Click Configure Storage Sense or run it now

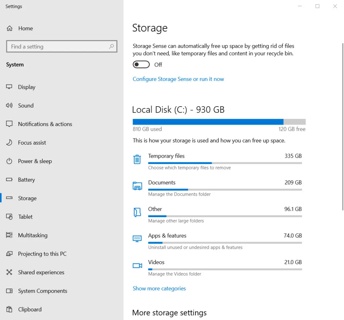tap(178, 79)
